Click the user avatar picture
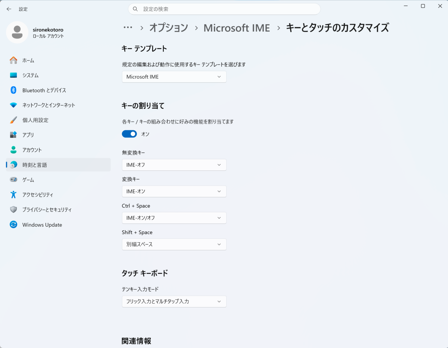 point(17,32)
